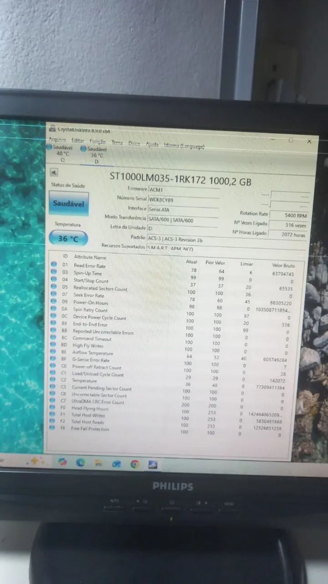Click the Nº Horas Ligado 2072 horas field

click(287, 235)
